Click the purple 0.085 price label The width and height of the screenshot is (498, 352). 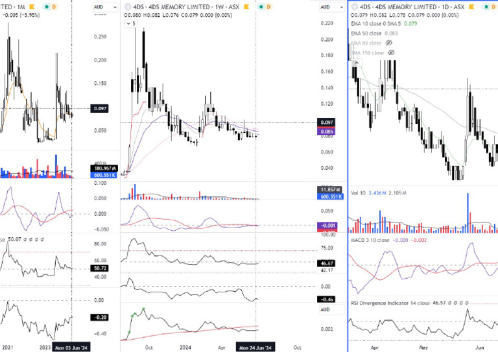(x=327, y=131)
